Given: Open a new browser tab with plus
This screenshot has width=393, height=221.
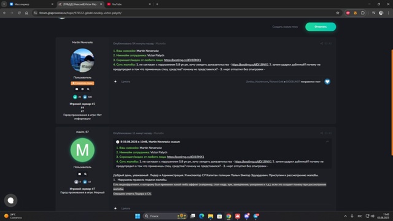Looking at the screenshot, I should coord(157,4).
